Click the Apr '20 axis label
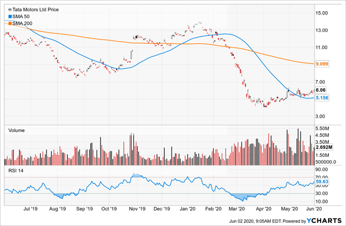Viewport: 346px width, 226px height. tap(264, 209)
